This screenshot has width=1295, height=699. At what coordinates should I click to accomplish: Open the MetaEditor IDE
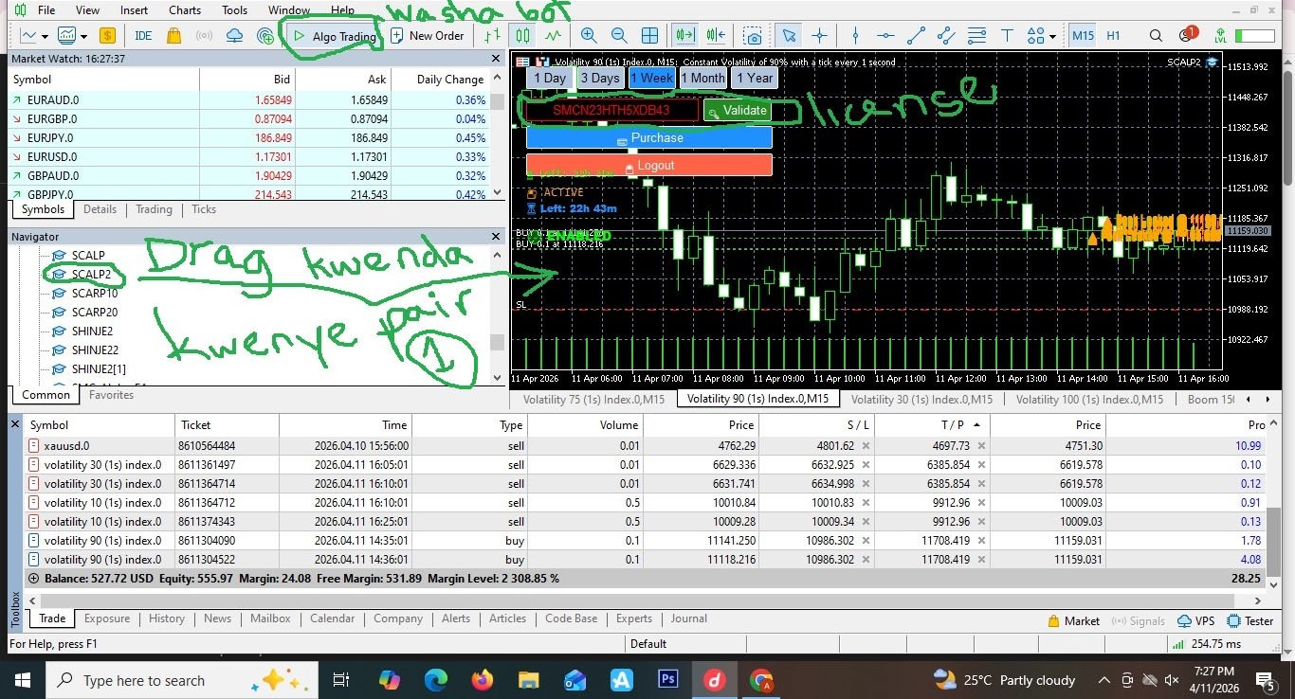coord(143,36)
